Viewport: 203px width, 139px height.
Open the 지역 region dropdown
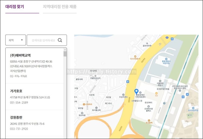pos(16,40)
